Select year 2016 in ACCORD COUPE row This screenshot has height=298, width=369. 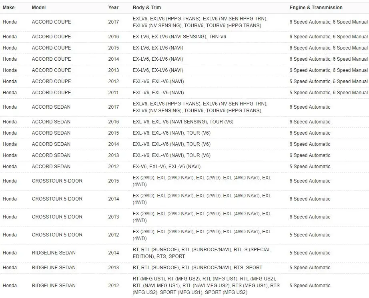coord(113,37)
